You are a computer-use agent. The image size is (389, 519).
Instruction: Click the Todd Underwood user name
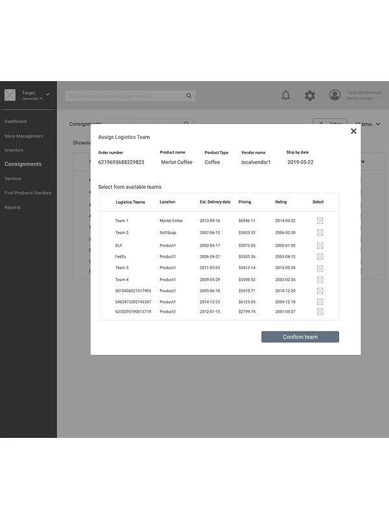click(x=364, y=93)
